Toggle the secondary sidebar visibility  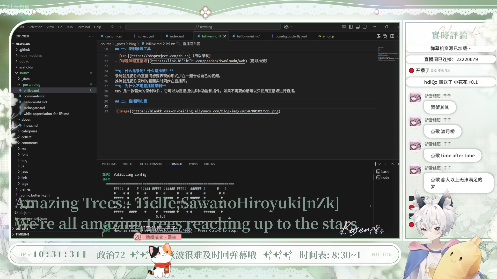tap(365, 27)
